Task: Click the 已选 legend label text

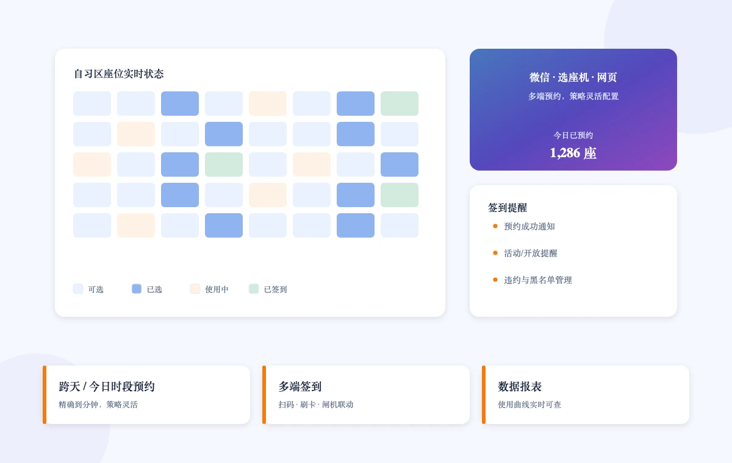Action: pyautogui.click(x=154, y=289)
